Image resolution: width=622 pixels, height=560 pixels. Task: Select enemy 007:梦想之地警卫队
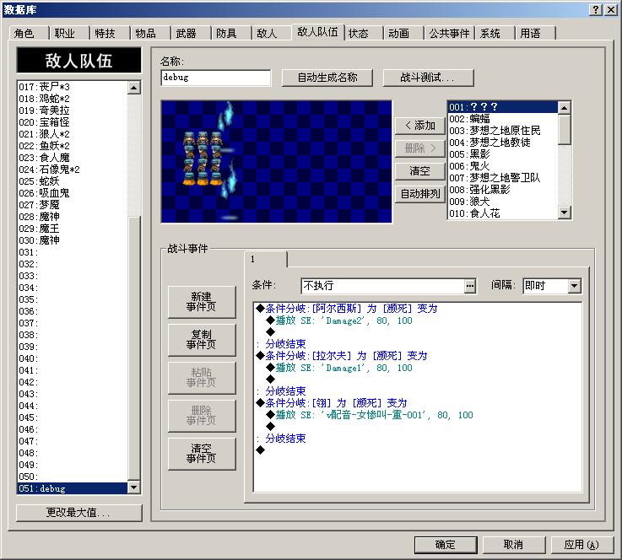click(x=502, y=178)
